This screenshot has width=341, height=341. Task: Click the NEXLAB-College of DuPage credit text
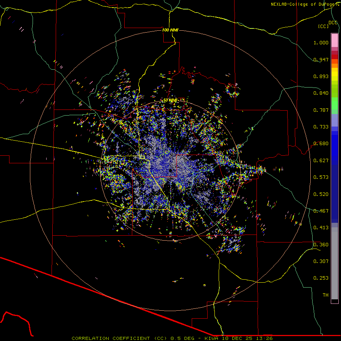305,4
